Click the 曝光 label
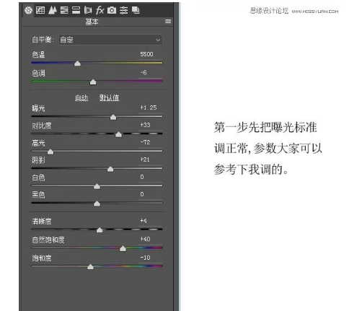This screenshot has height=311, width=357. (38, 108)
